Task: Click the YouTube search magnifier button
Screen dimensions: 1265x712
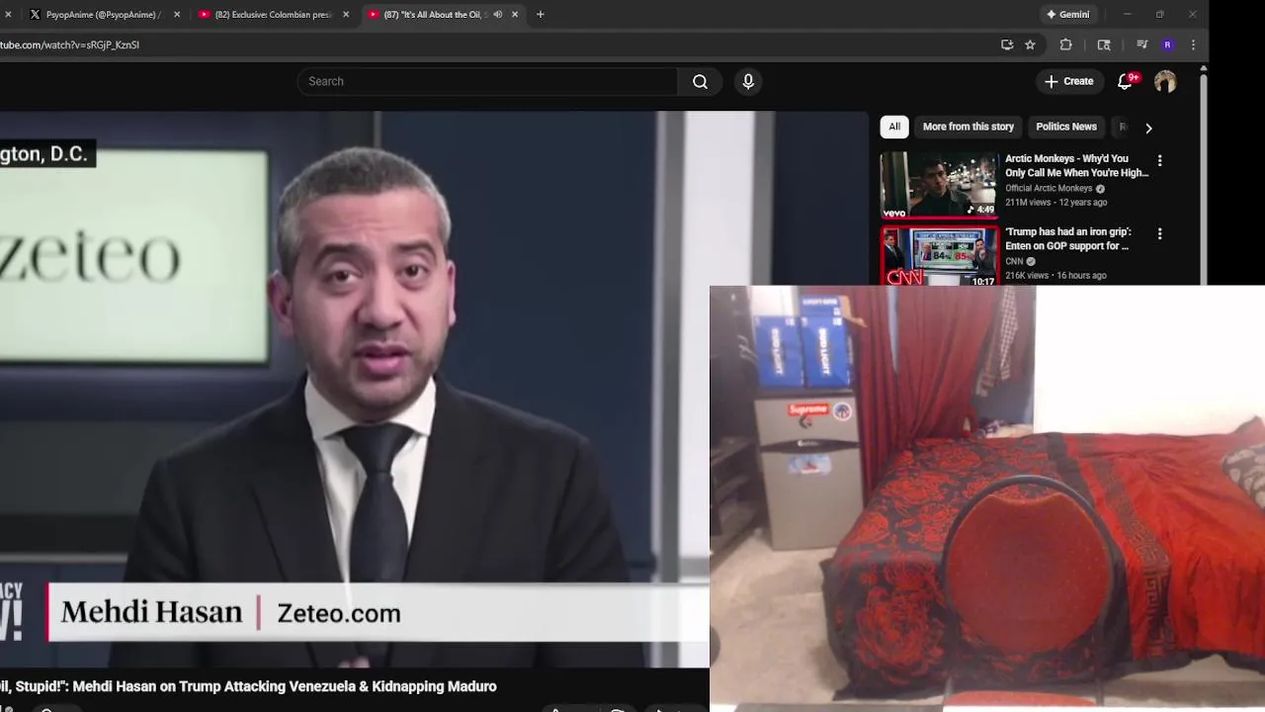Action: click(700, 81)
